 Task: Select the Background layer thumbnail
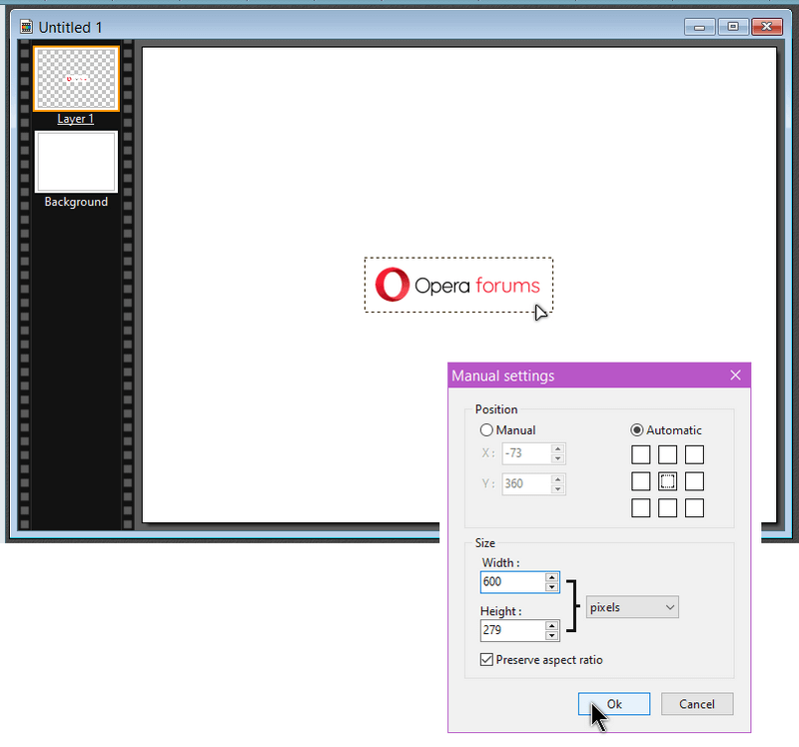[77, 162]
